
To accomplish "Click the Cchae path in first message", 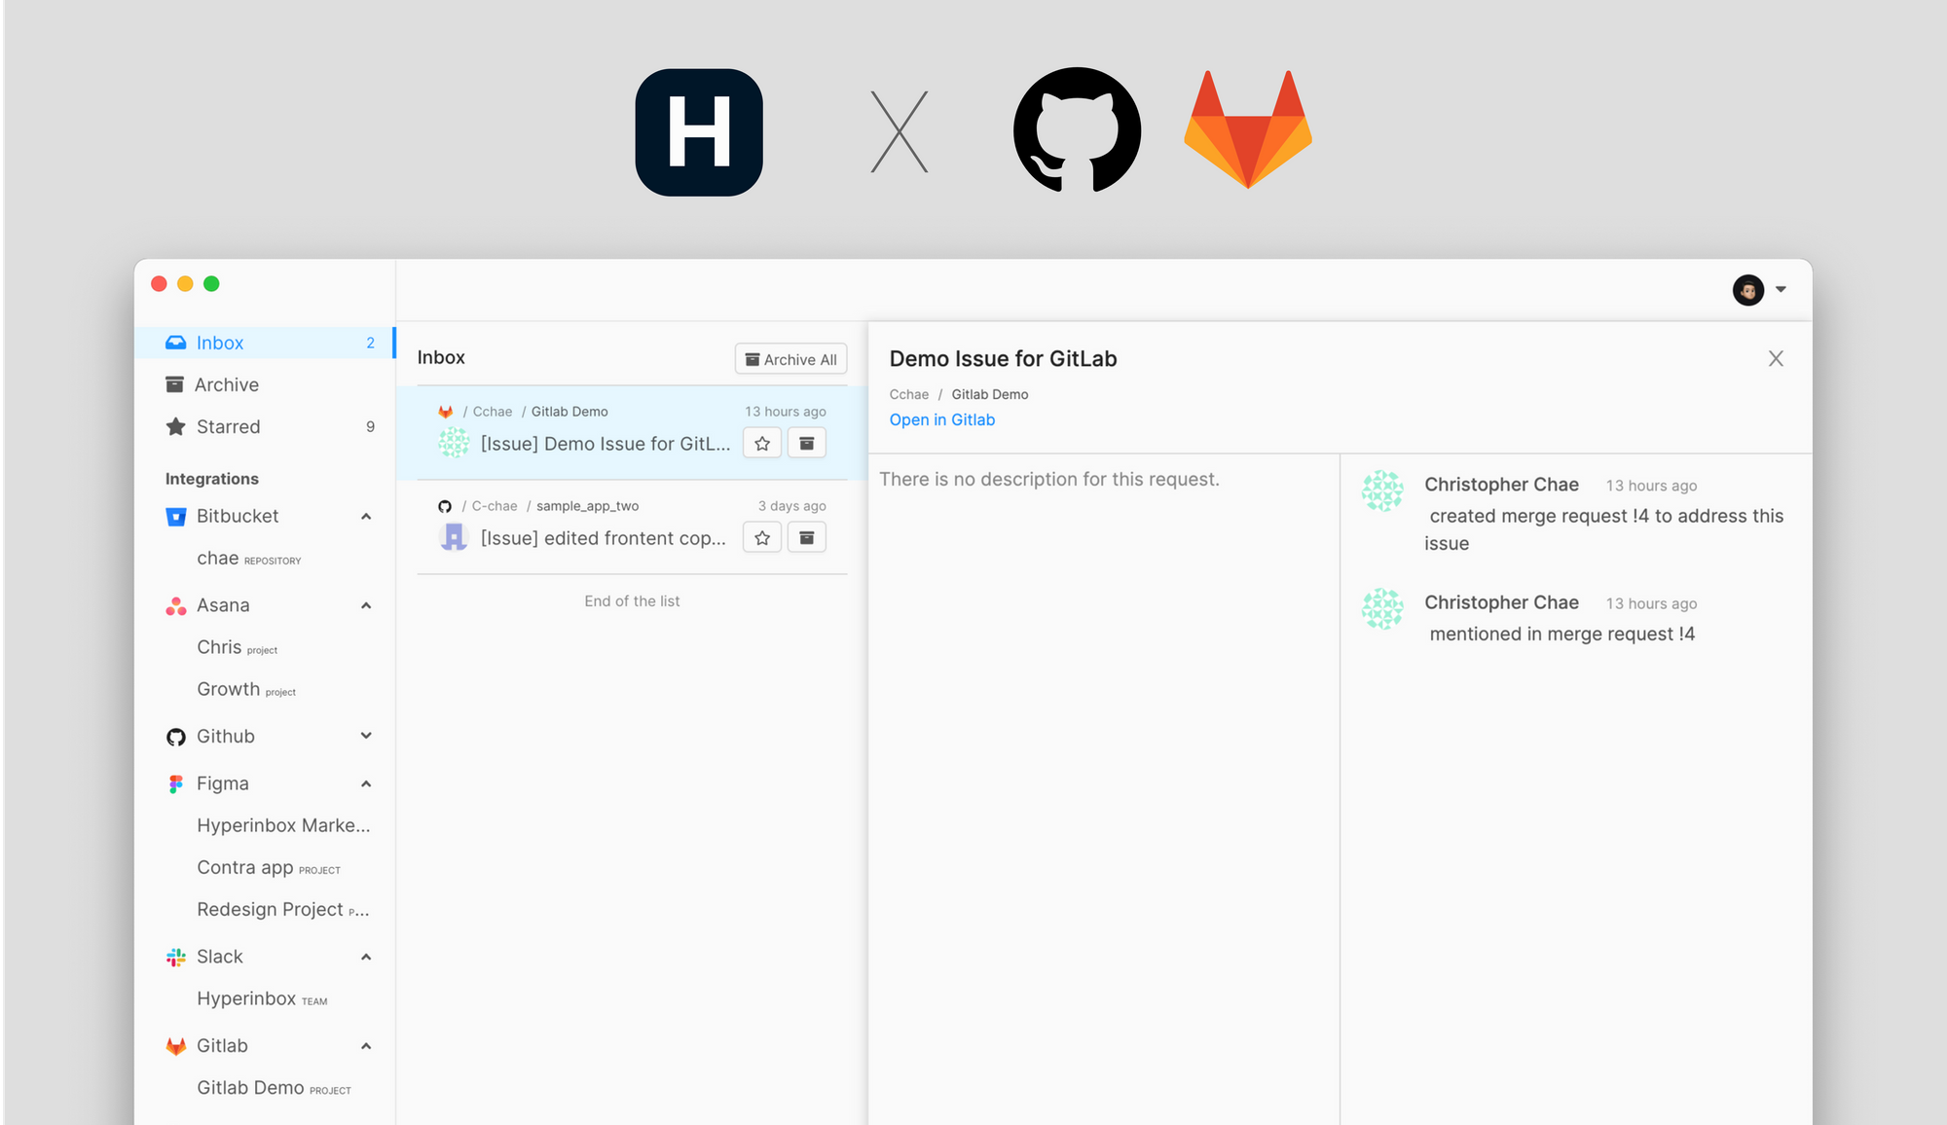I will click(493, 412).
